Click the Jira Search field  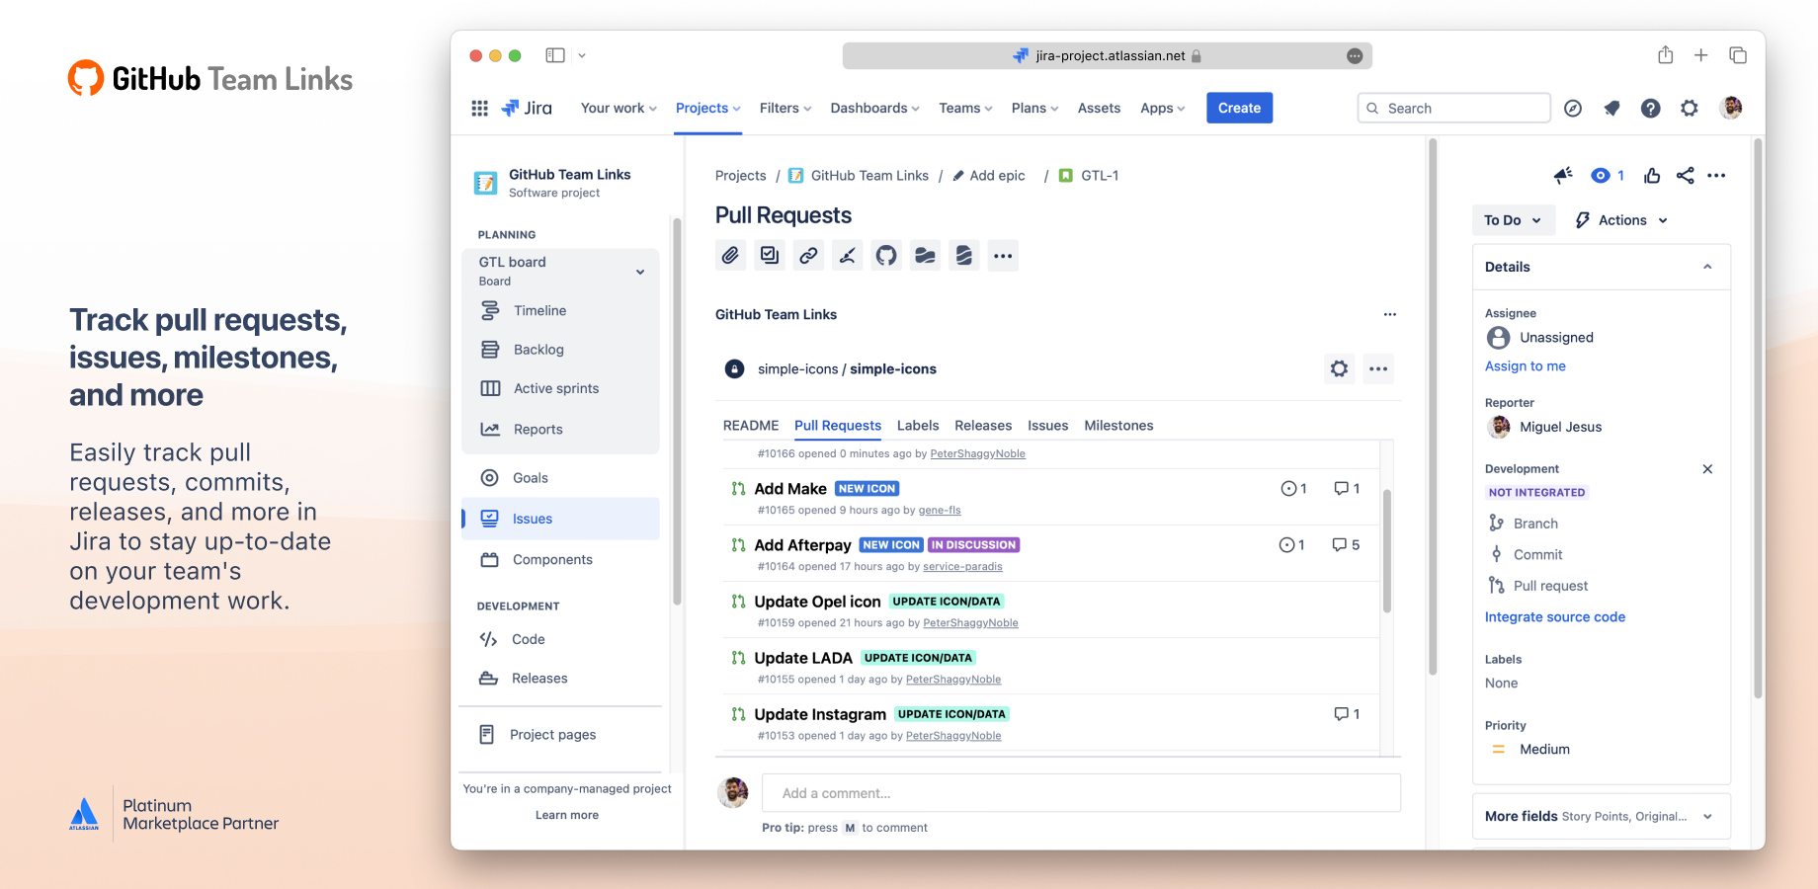1453,109
